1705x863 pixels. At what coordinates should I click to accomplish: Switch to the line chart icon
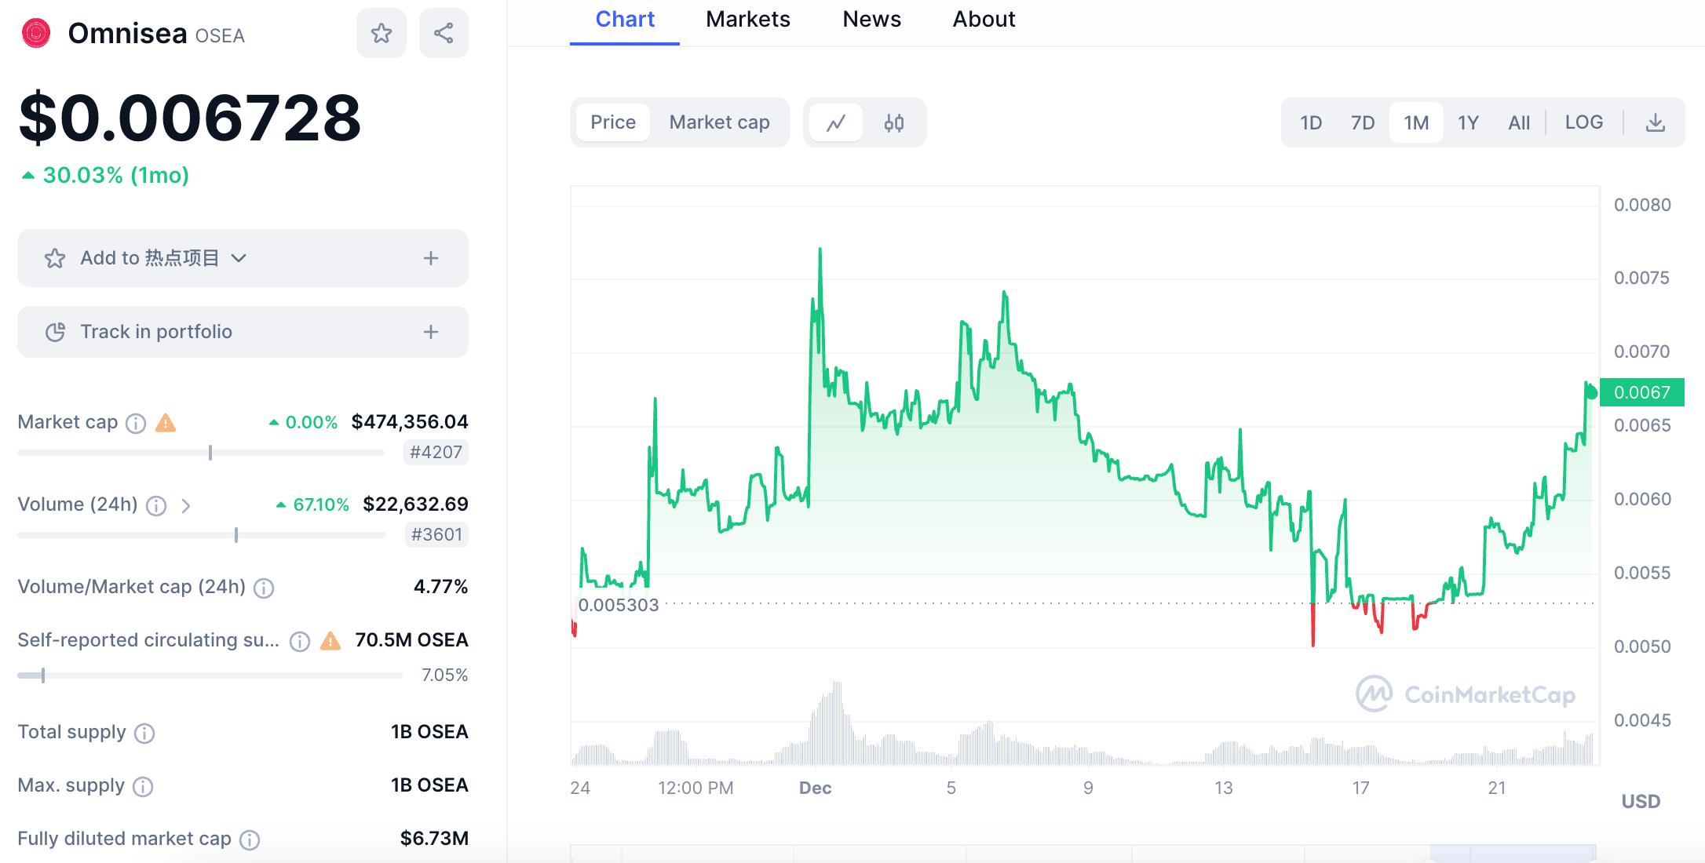click(836, 122)
